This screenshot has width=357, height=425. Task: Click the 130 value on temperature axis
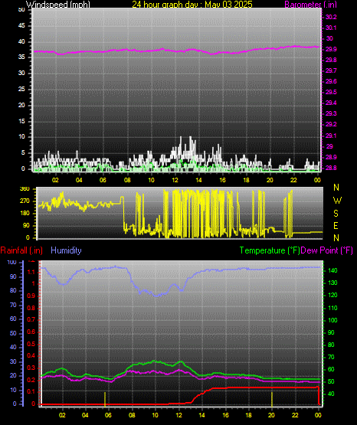[333, 283]
